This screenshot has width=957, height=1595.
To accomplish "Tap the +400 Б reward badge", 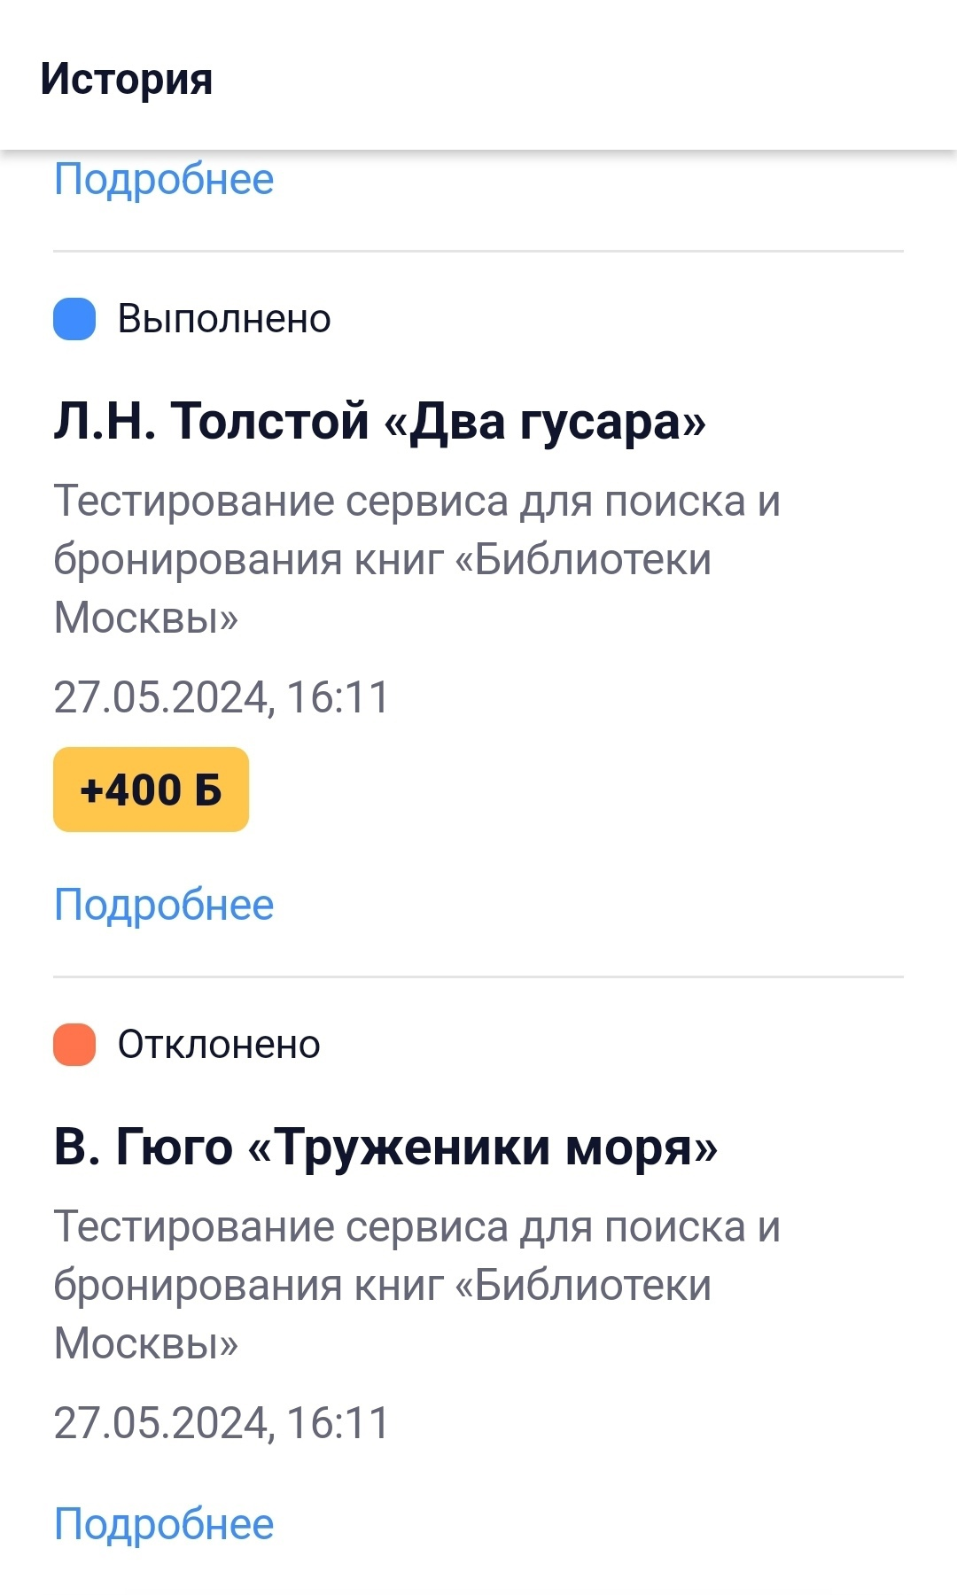I will coord(151,790).
